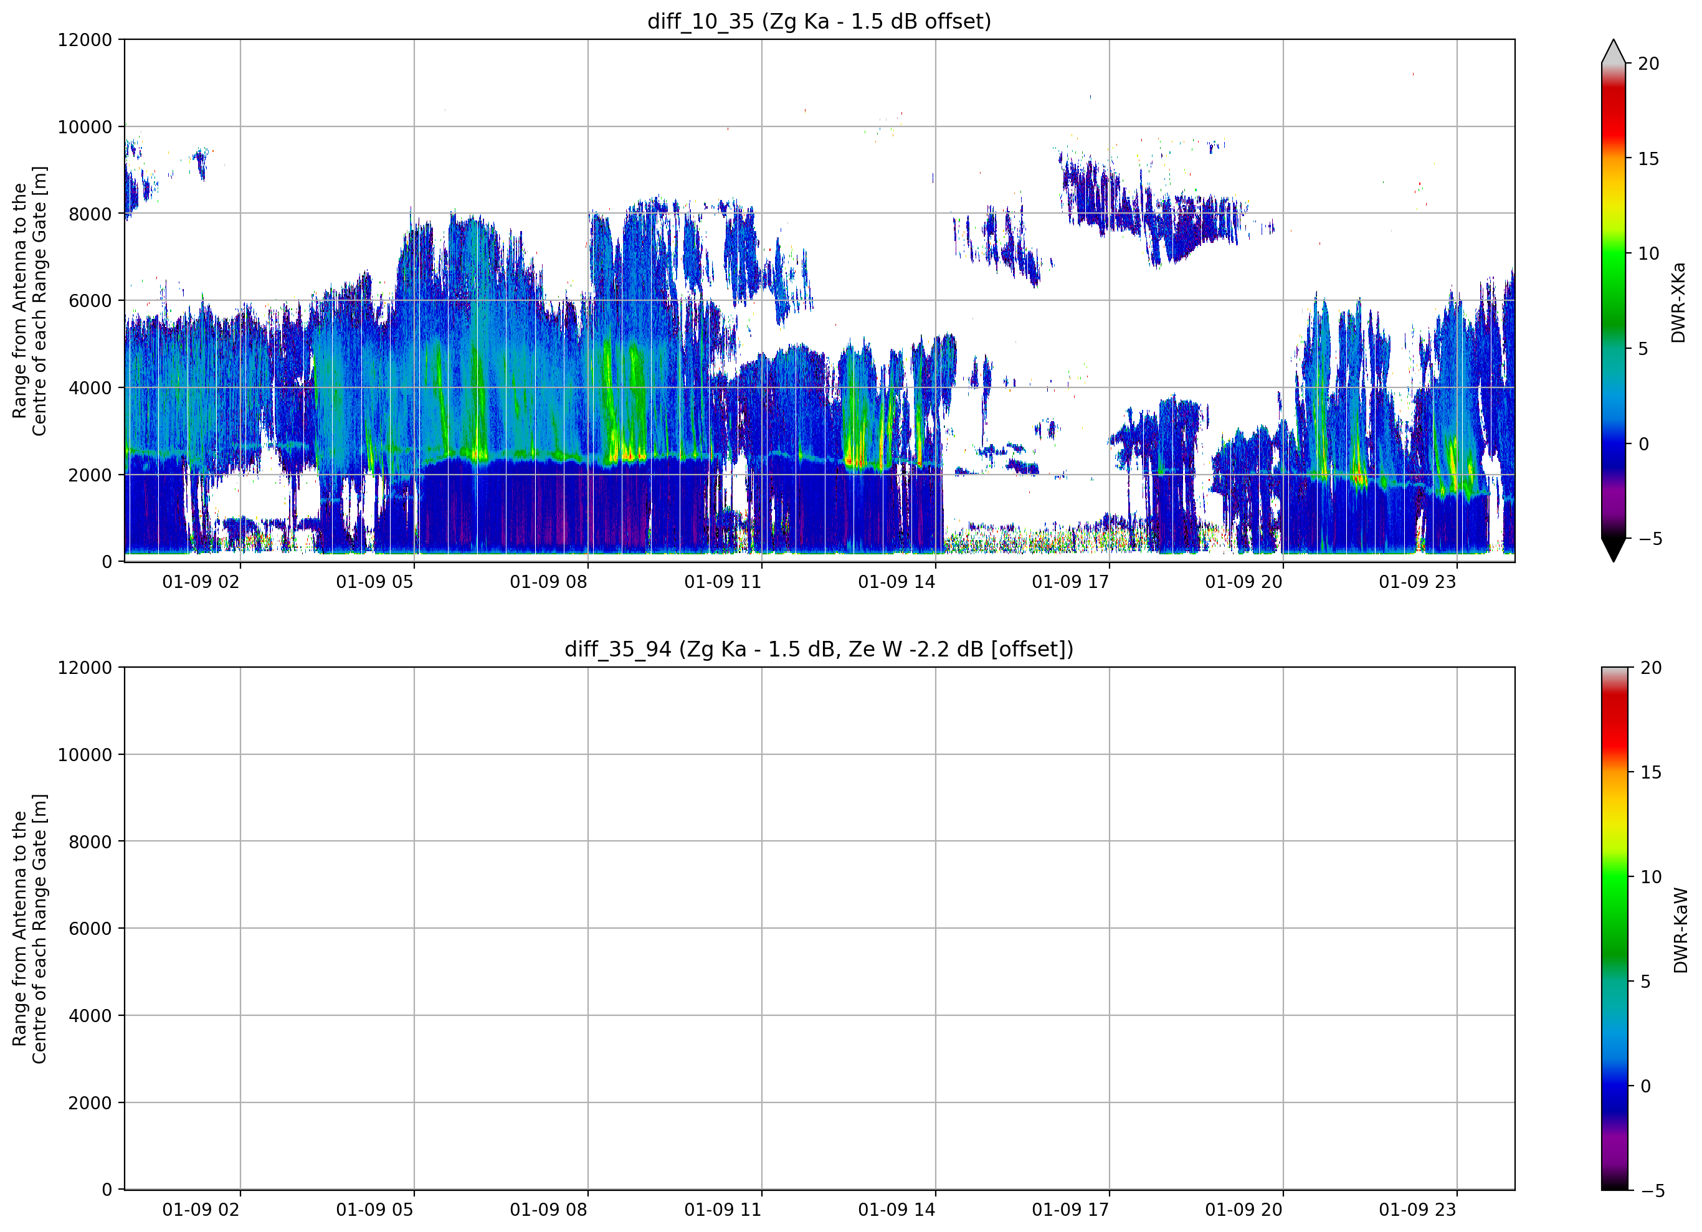Click the 01-09 08 x-axis label of the bottom plot
This screenshot has width=1702, height=1232.
click(548, 1210)
